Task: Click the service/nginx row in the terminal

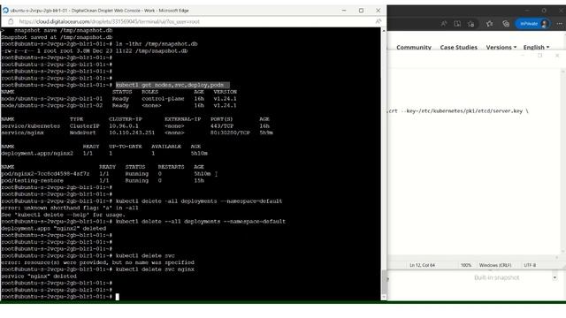Action: click(137, 133)
